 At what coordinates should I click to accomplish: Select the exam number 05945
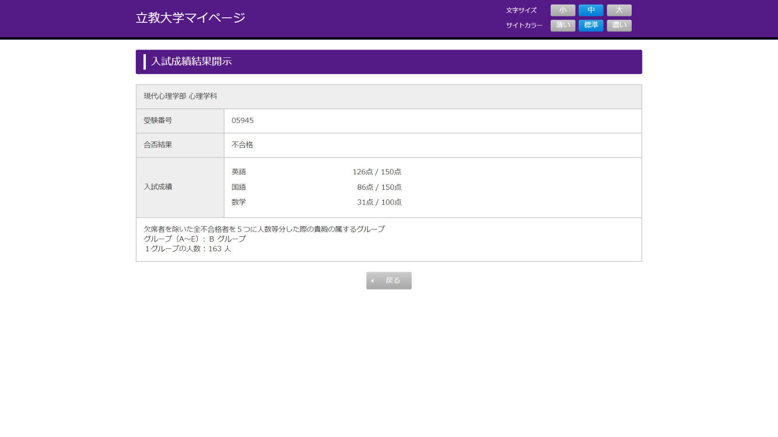point(242,121)
